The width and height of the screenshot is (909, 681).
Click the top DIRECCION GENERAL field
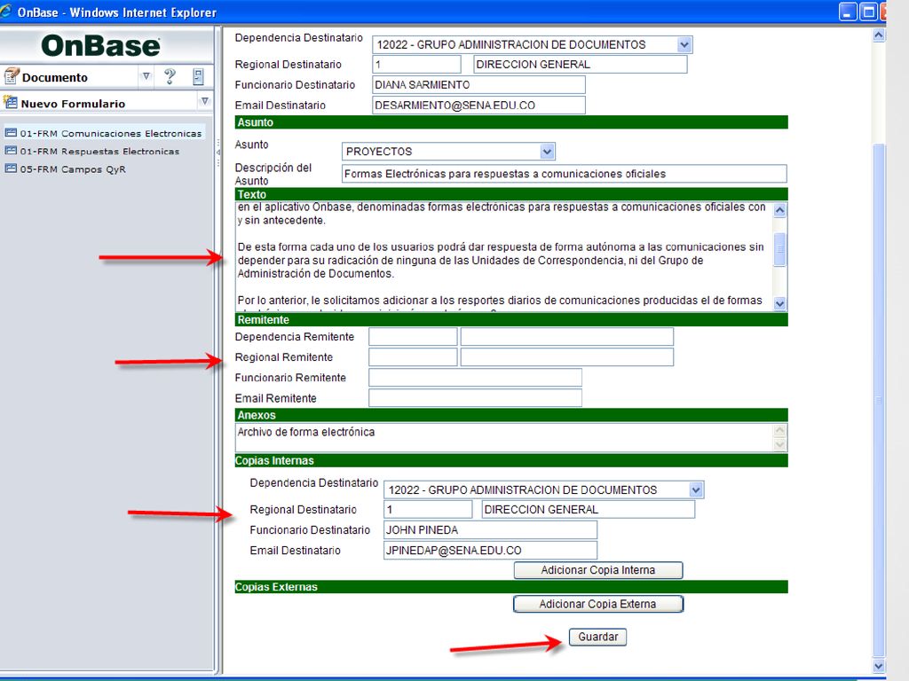pyautogui.click(x=581, y=64)
